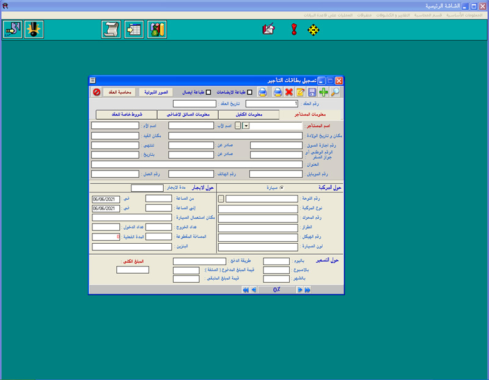Click the exit door icon in main toolbar
The image size is (489, 380).
(12, 29)
